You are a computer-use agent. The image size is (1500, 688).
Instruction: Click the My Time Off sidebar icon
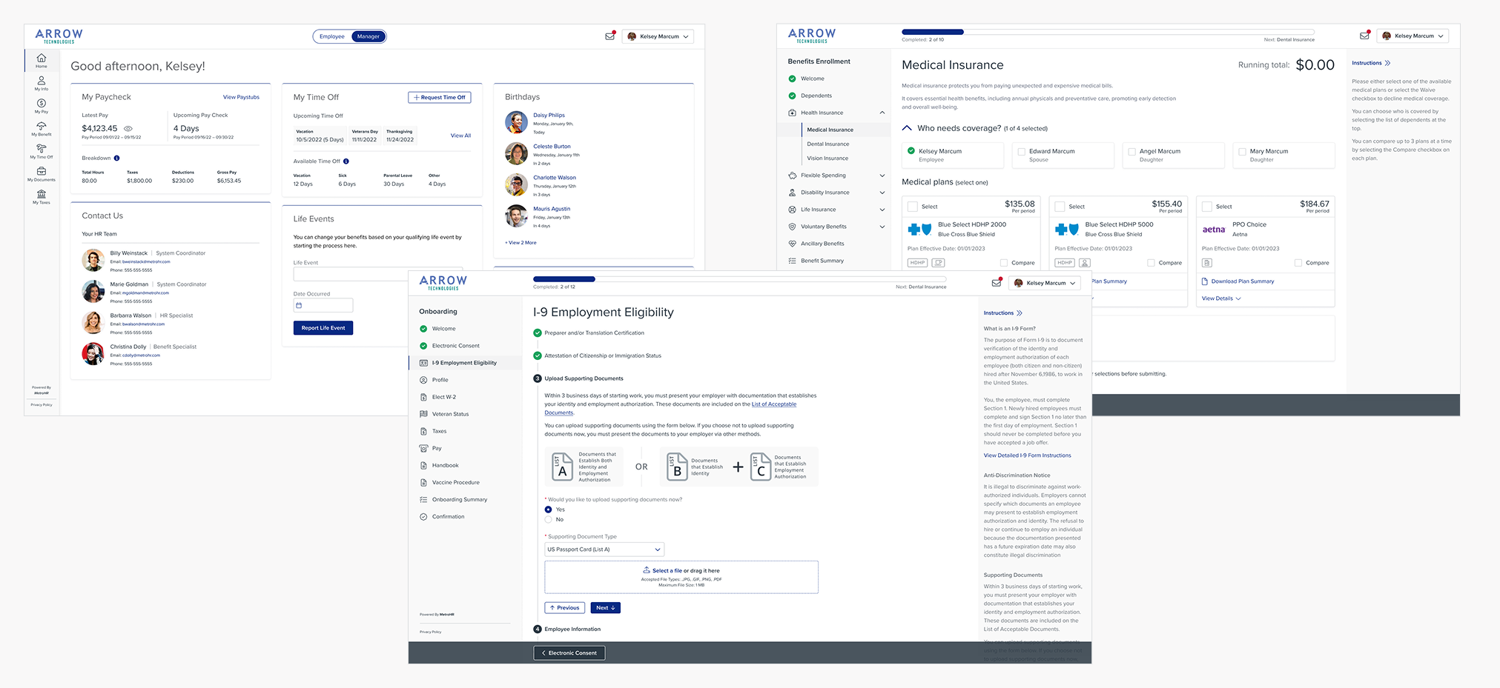(42, 150)
